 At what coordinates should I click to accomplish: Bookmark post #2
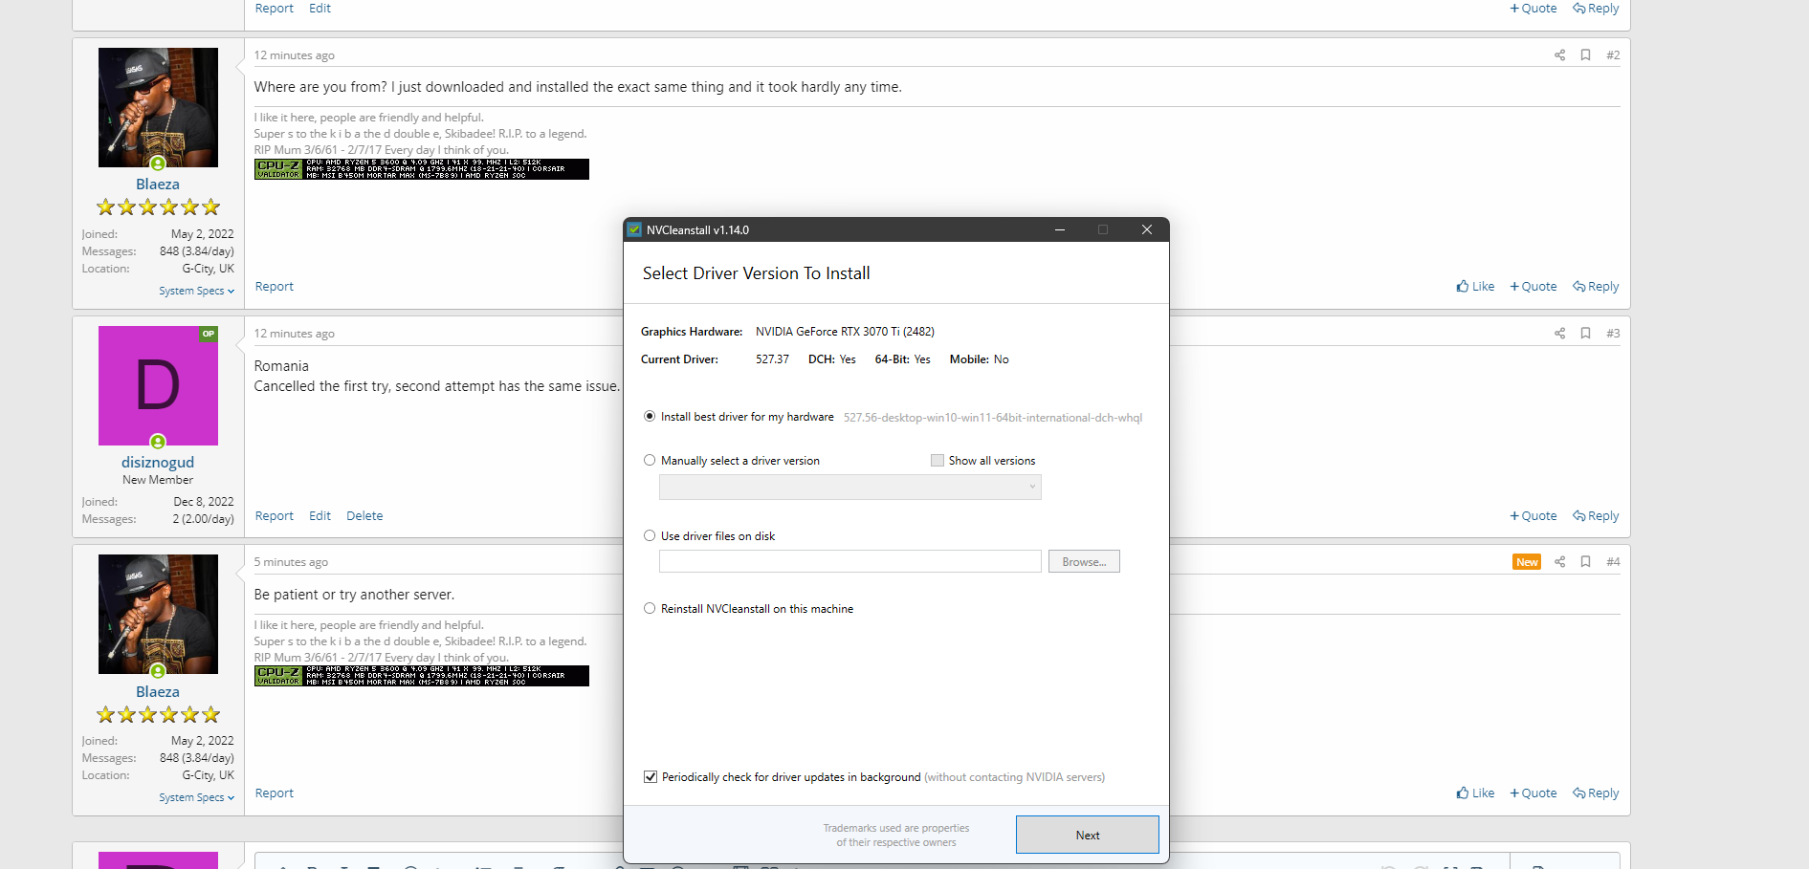tap(1585, 55)
